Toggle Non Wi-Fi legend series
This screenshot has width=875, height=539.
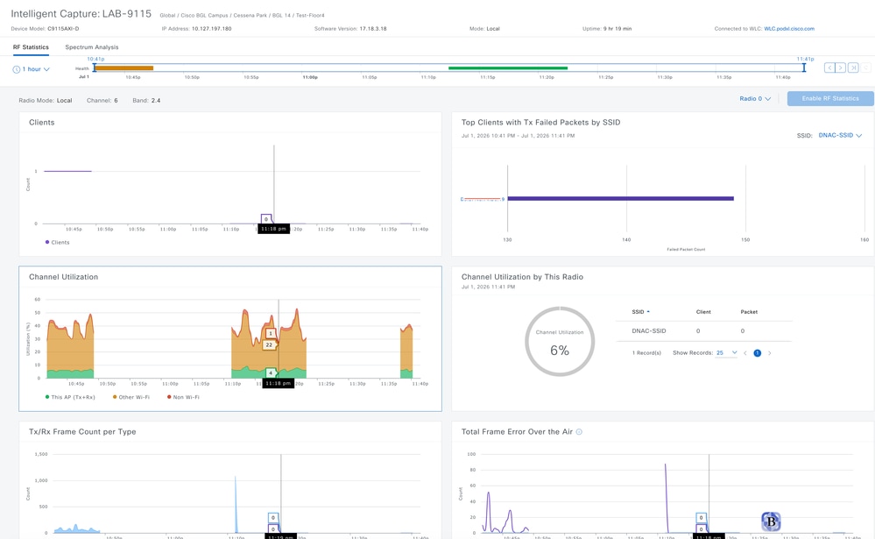183,397
